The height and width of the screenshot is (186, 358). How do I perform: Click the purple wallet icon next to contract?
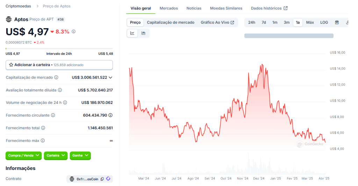tap(108, 179)
